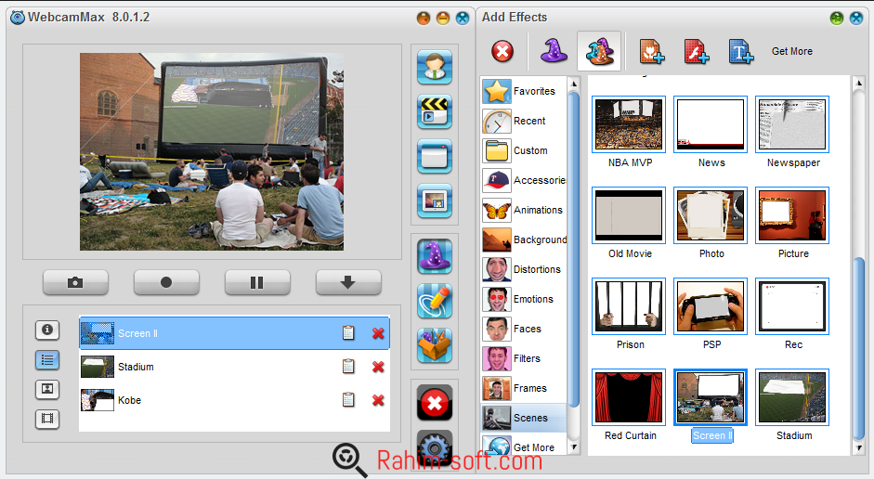874x479 pixels.
Task: Click the Get More link in toolbar
Action: 792,51
